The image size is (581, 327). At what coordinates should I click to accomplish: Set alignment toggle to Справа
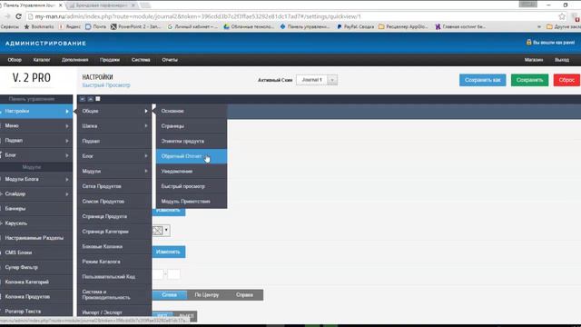244,294
